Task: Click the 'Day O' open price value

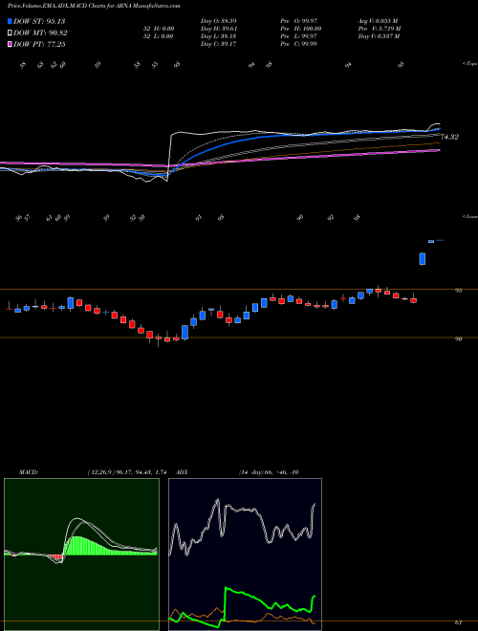Action: (x=218, y=20)
